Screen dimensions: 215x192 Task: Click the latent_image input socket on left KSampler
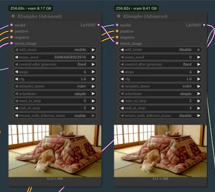pos(11,43)
